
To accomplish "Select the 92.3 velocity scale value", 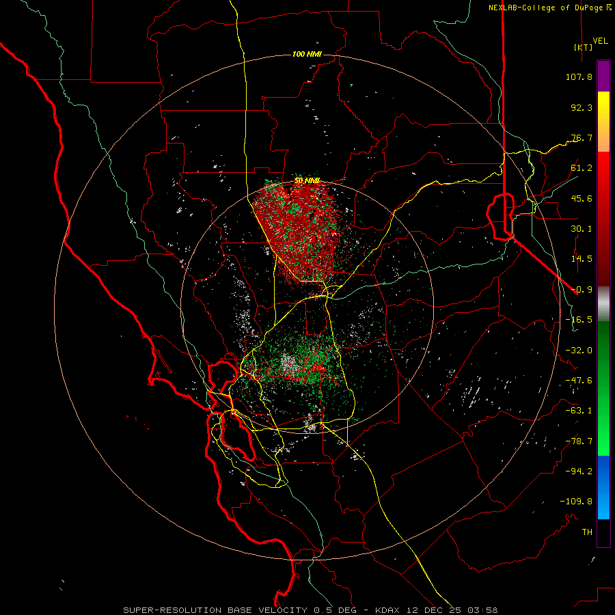I will [x=582, y=107].
